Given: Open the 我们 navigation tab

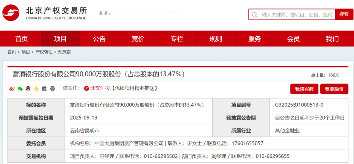Looking at the screenshot, I should (x=332, y=39).
